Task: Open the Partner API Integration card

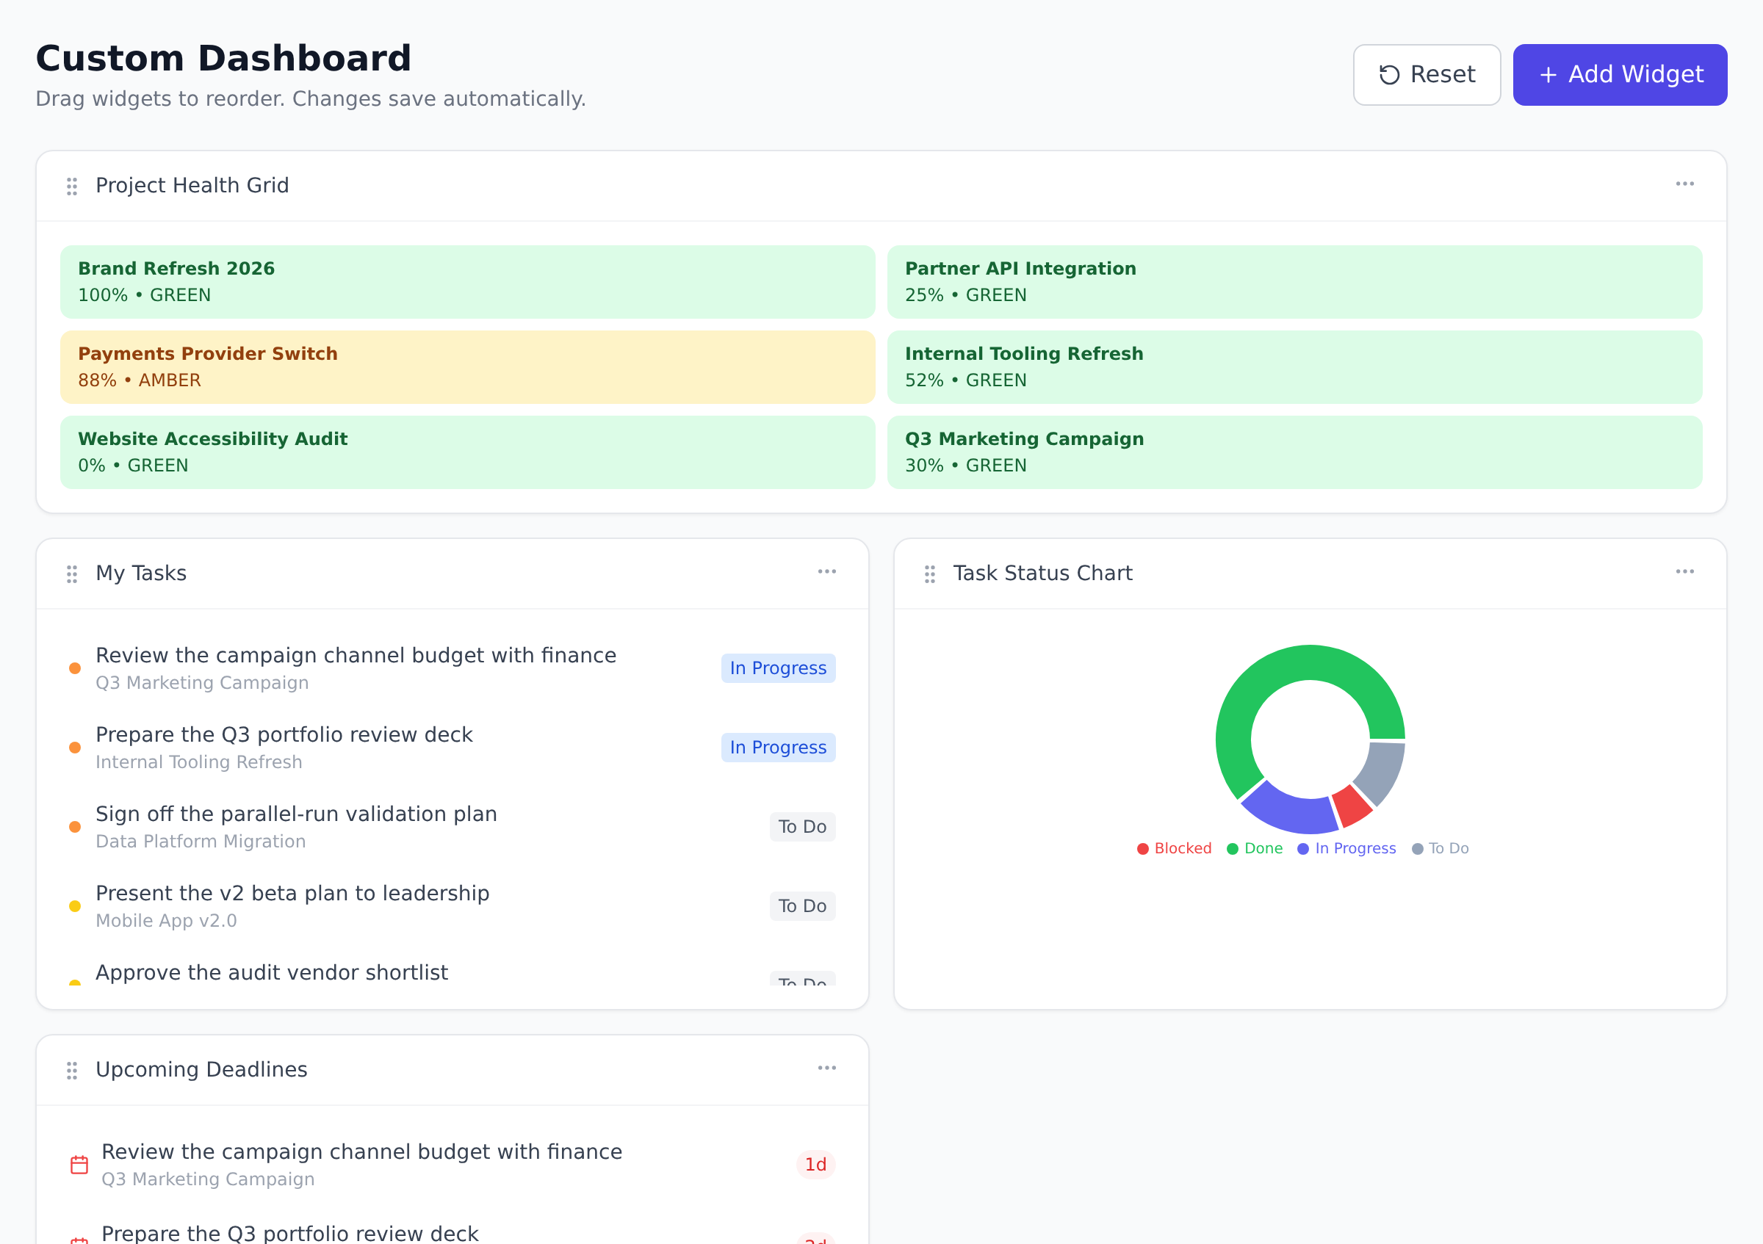Action: click(x=1294, y=282)
